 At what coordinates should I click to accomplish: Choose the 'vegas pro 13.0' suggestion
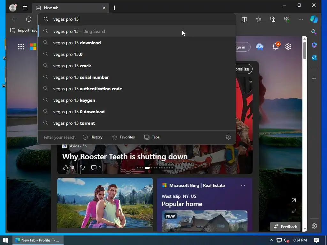point(137,54)
